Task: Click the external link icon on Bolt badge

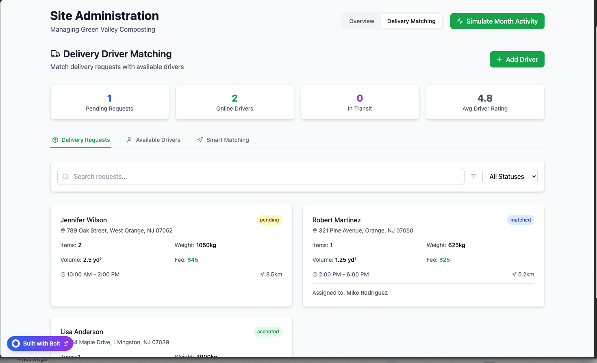Action: point(66,343)
